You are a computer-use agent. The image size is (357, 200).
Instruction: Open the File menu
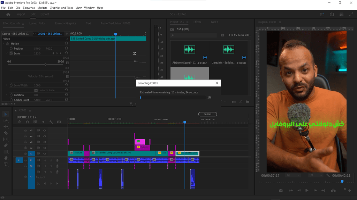click(x=3, y=8)
